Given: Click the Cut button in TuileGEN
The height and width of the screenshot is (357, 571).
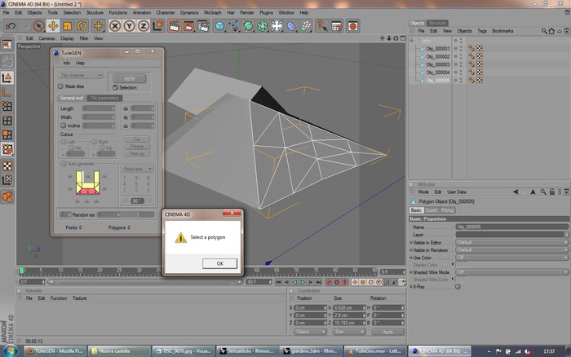Looking at the screenshot, I should (x=137, y=139).
